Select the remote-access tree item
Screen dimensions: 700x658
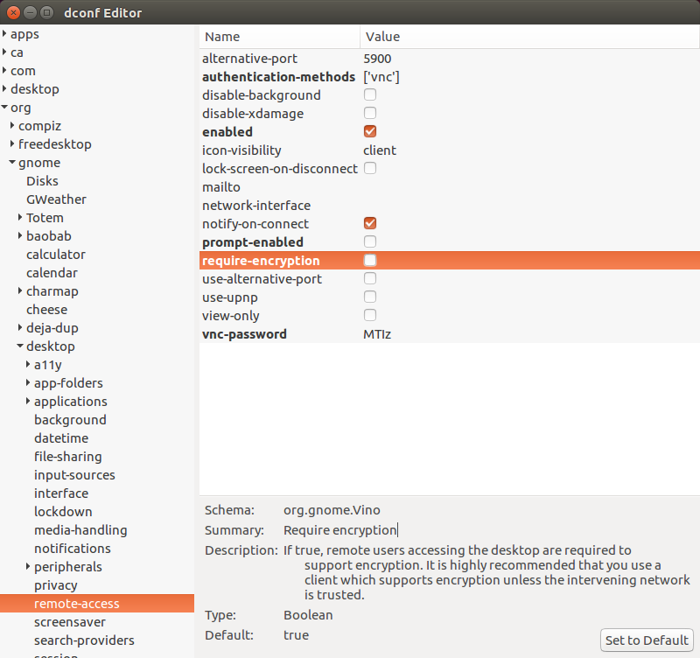[97, 604]
